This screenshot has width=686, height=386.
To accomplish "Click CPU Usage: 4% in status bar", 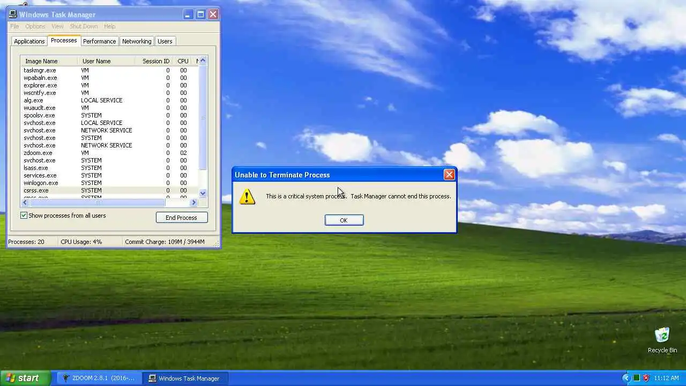I will coord(81,242).
